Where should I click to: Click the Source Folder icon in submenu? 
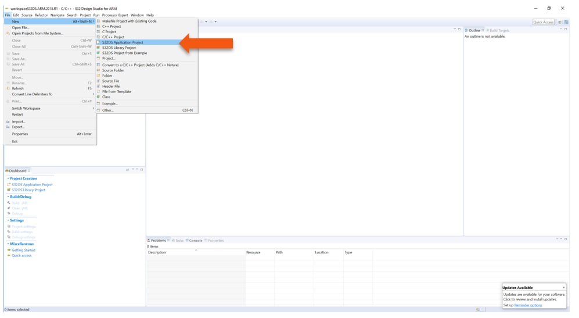click(x=98, y=70)
